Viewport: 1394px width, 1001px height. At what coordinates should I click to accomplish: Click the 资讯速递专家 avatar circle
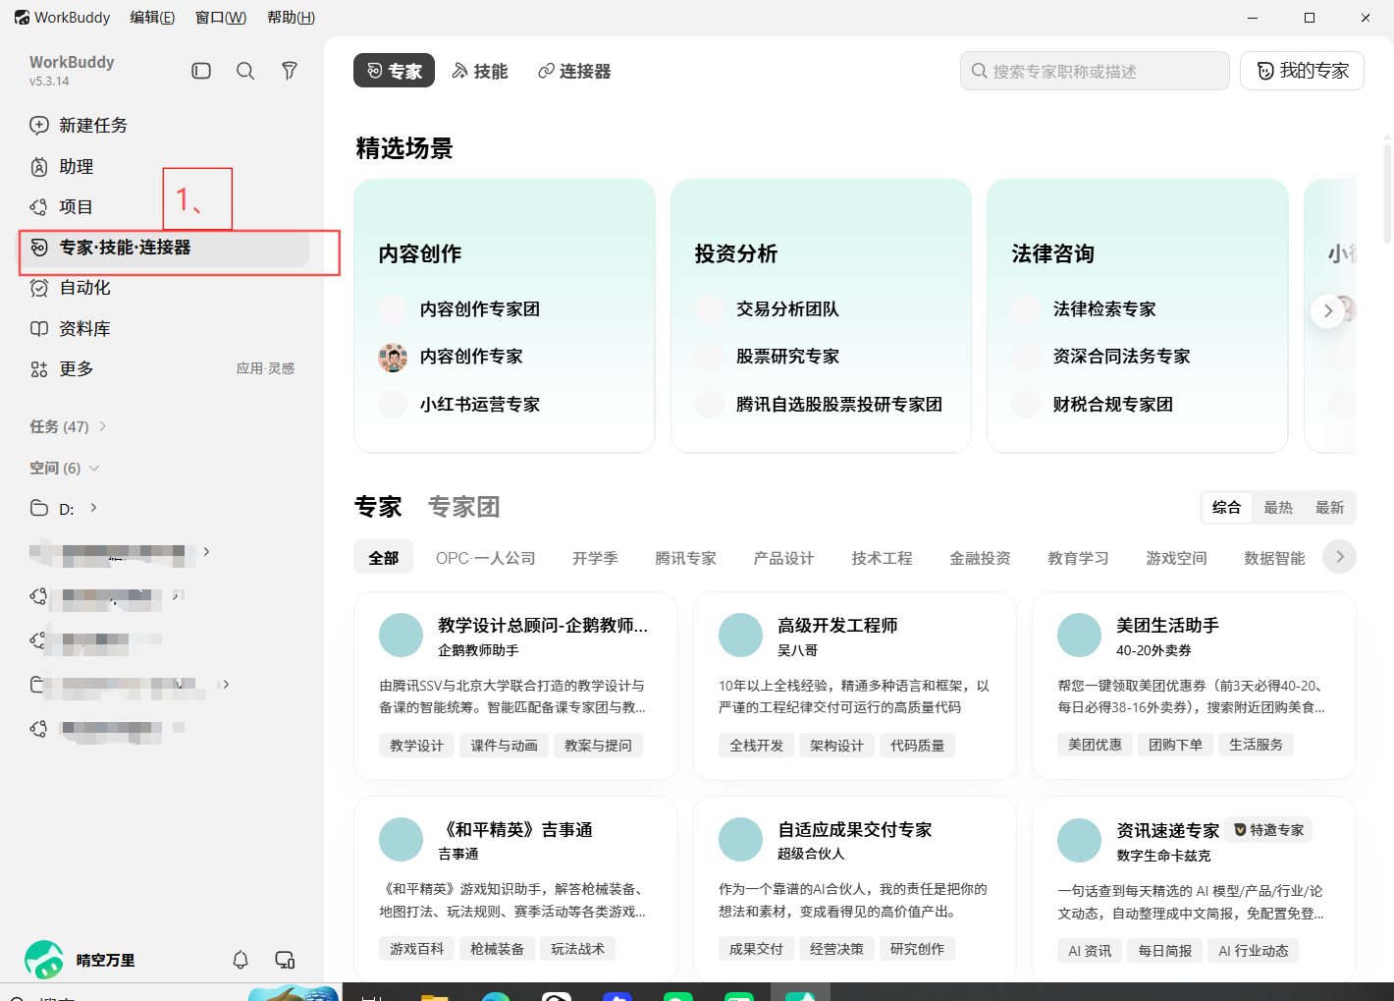(1079, 840)
